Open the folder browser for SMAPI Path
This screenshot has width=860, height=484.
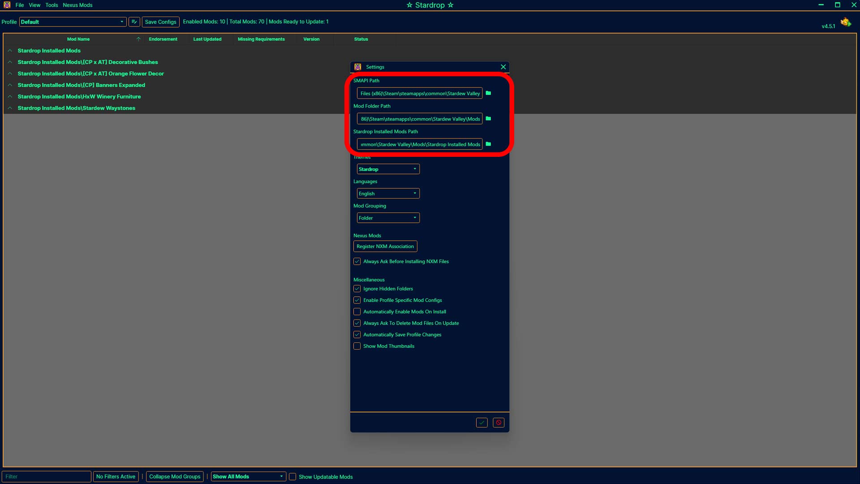pyautogui.click(x=489, y=93)
